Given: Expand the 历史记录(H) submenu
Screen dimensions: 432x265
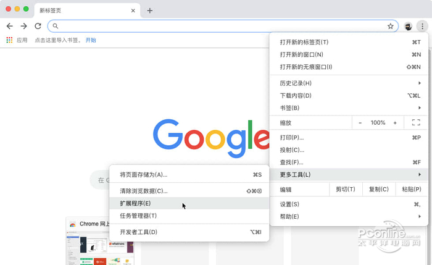Looking at the screenshot, I should (x=349, y=83).
